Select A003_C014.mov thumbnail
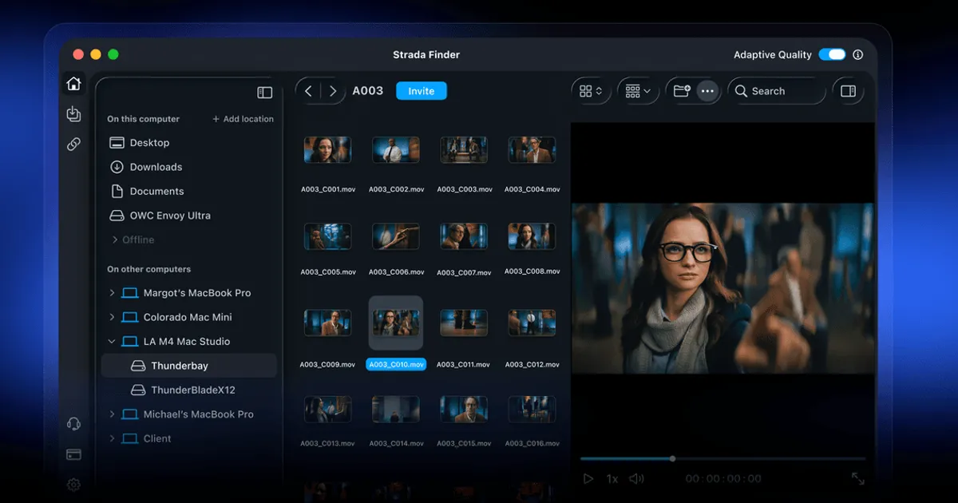Screen dimensions: 958x503 pyautogui.click(x=396, y=410)
